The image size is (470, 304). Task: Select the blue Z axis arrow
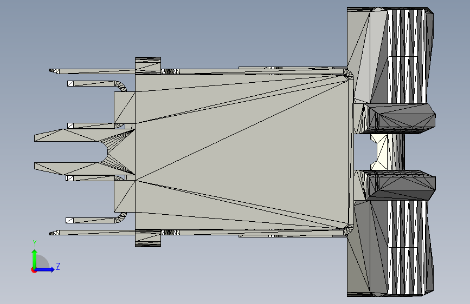coord(46,269)
